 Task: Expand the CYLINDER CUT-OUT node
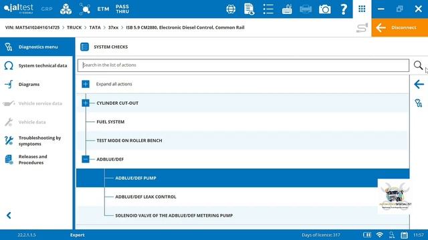pyautogui.click(x=86, y=103)
